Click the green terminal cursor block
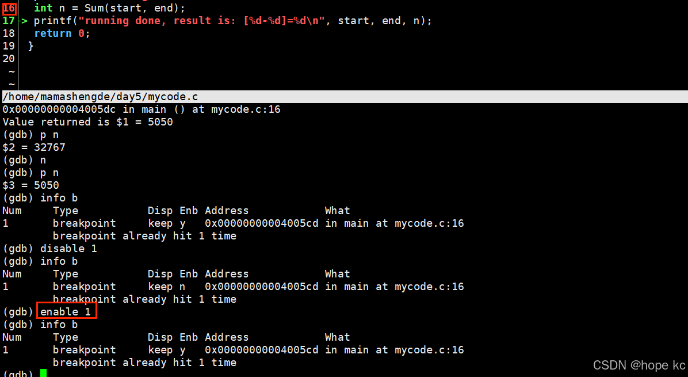Screen dimensions: 688x377 coord(43,373)
